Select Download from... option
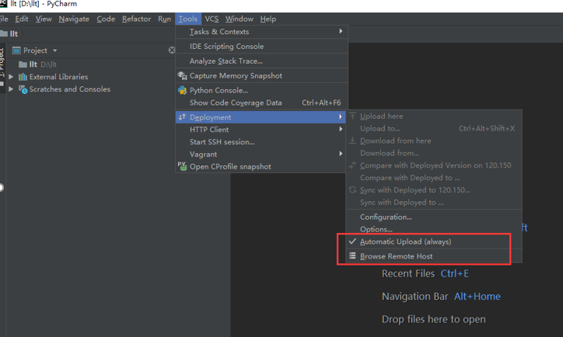563x337 pixels. tap(434, 153)
